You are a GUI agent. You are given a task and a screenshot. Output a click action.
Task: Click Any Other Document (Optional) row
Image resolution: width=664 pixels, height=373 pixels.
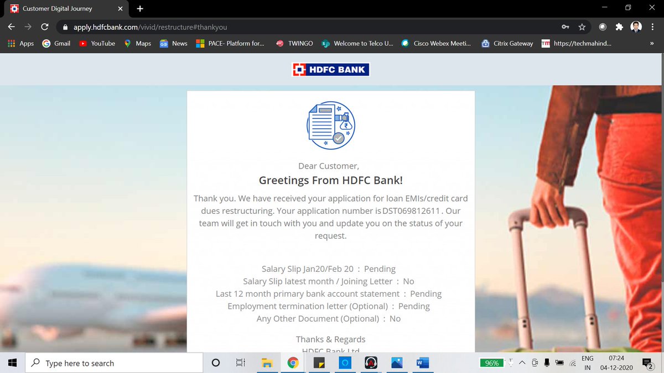click(329, 319)
